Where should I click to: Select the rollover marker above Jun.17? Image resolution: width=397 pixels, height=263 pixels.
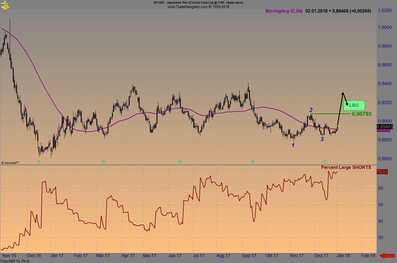180,162
